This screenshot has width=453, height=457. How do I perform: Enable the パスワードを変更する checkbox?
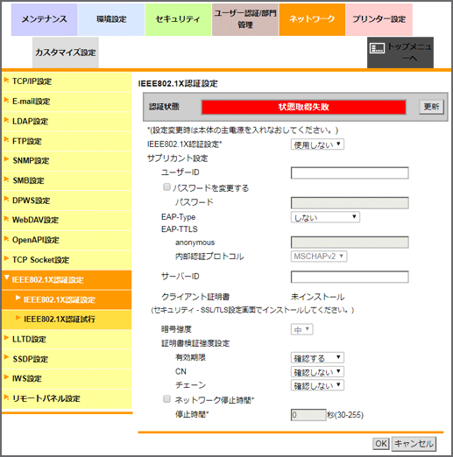[x=166, y=186]
